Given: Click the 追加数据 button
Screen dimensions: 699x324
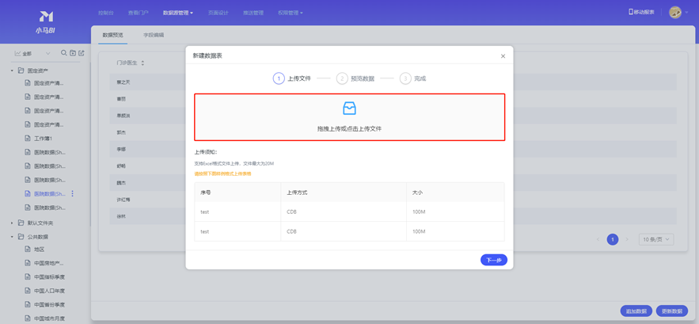Looking at the screenshot, I should pos(636,311).
